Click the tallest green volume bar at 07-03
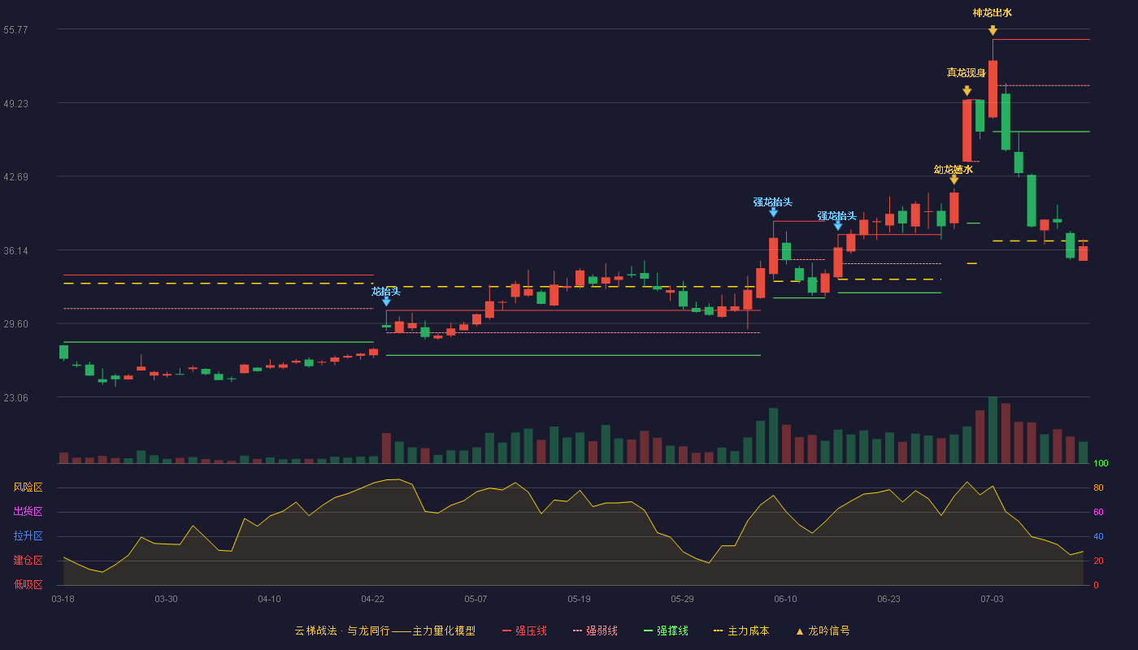 coord(992,430)
